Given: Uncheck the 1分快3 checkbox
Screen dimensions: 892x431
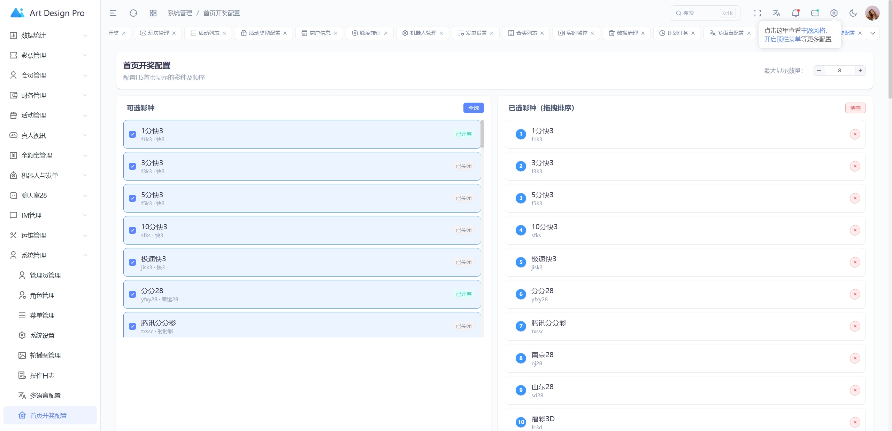Looking at the screenshot, I should point(132,134).
